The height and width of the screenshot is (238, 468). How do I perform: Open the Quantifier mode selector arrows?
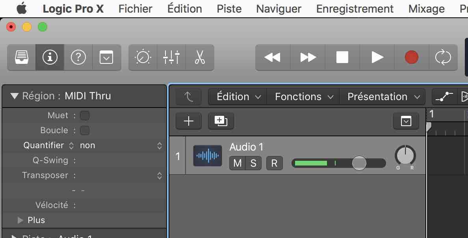click(71, 145)
